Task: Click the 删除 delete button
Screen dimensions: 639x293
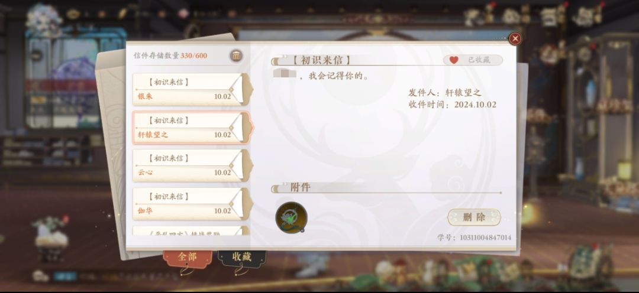Action: (474, 217)
